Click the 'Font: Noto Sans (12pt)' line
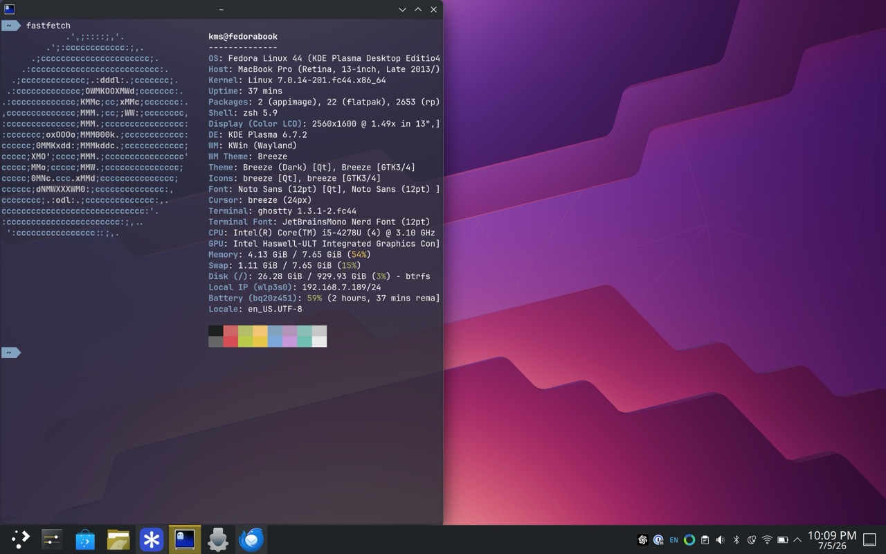Viewport: 886px width, 554px height. point(324,189)
